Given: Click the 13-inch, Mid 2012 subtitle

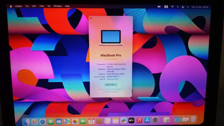Looking at the screenshot, I should pyautogui.click(x=111, y=59).
